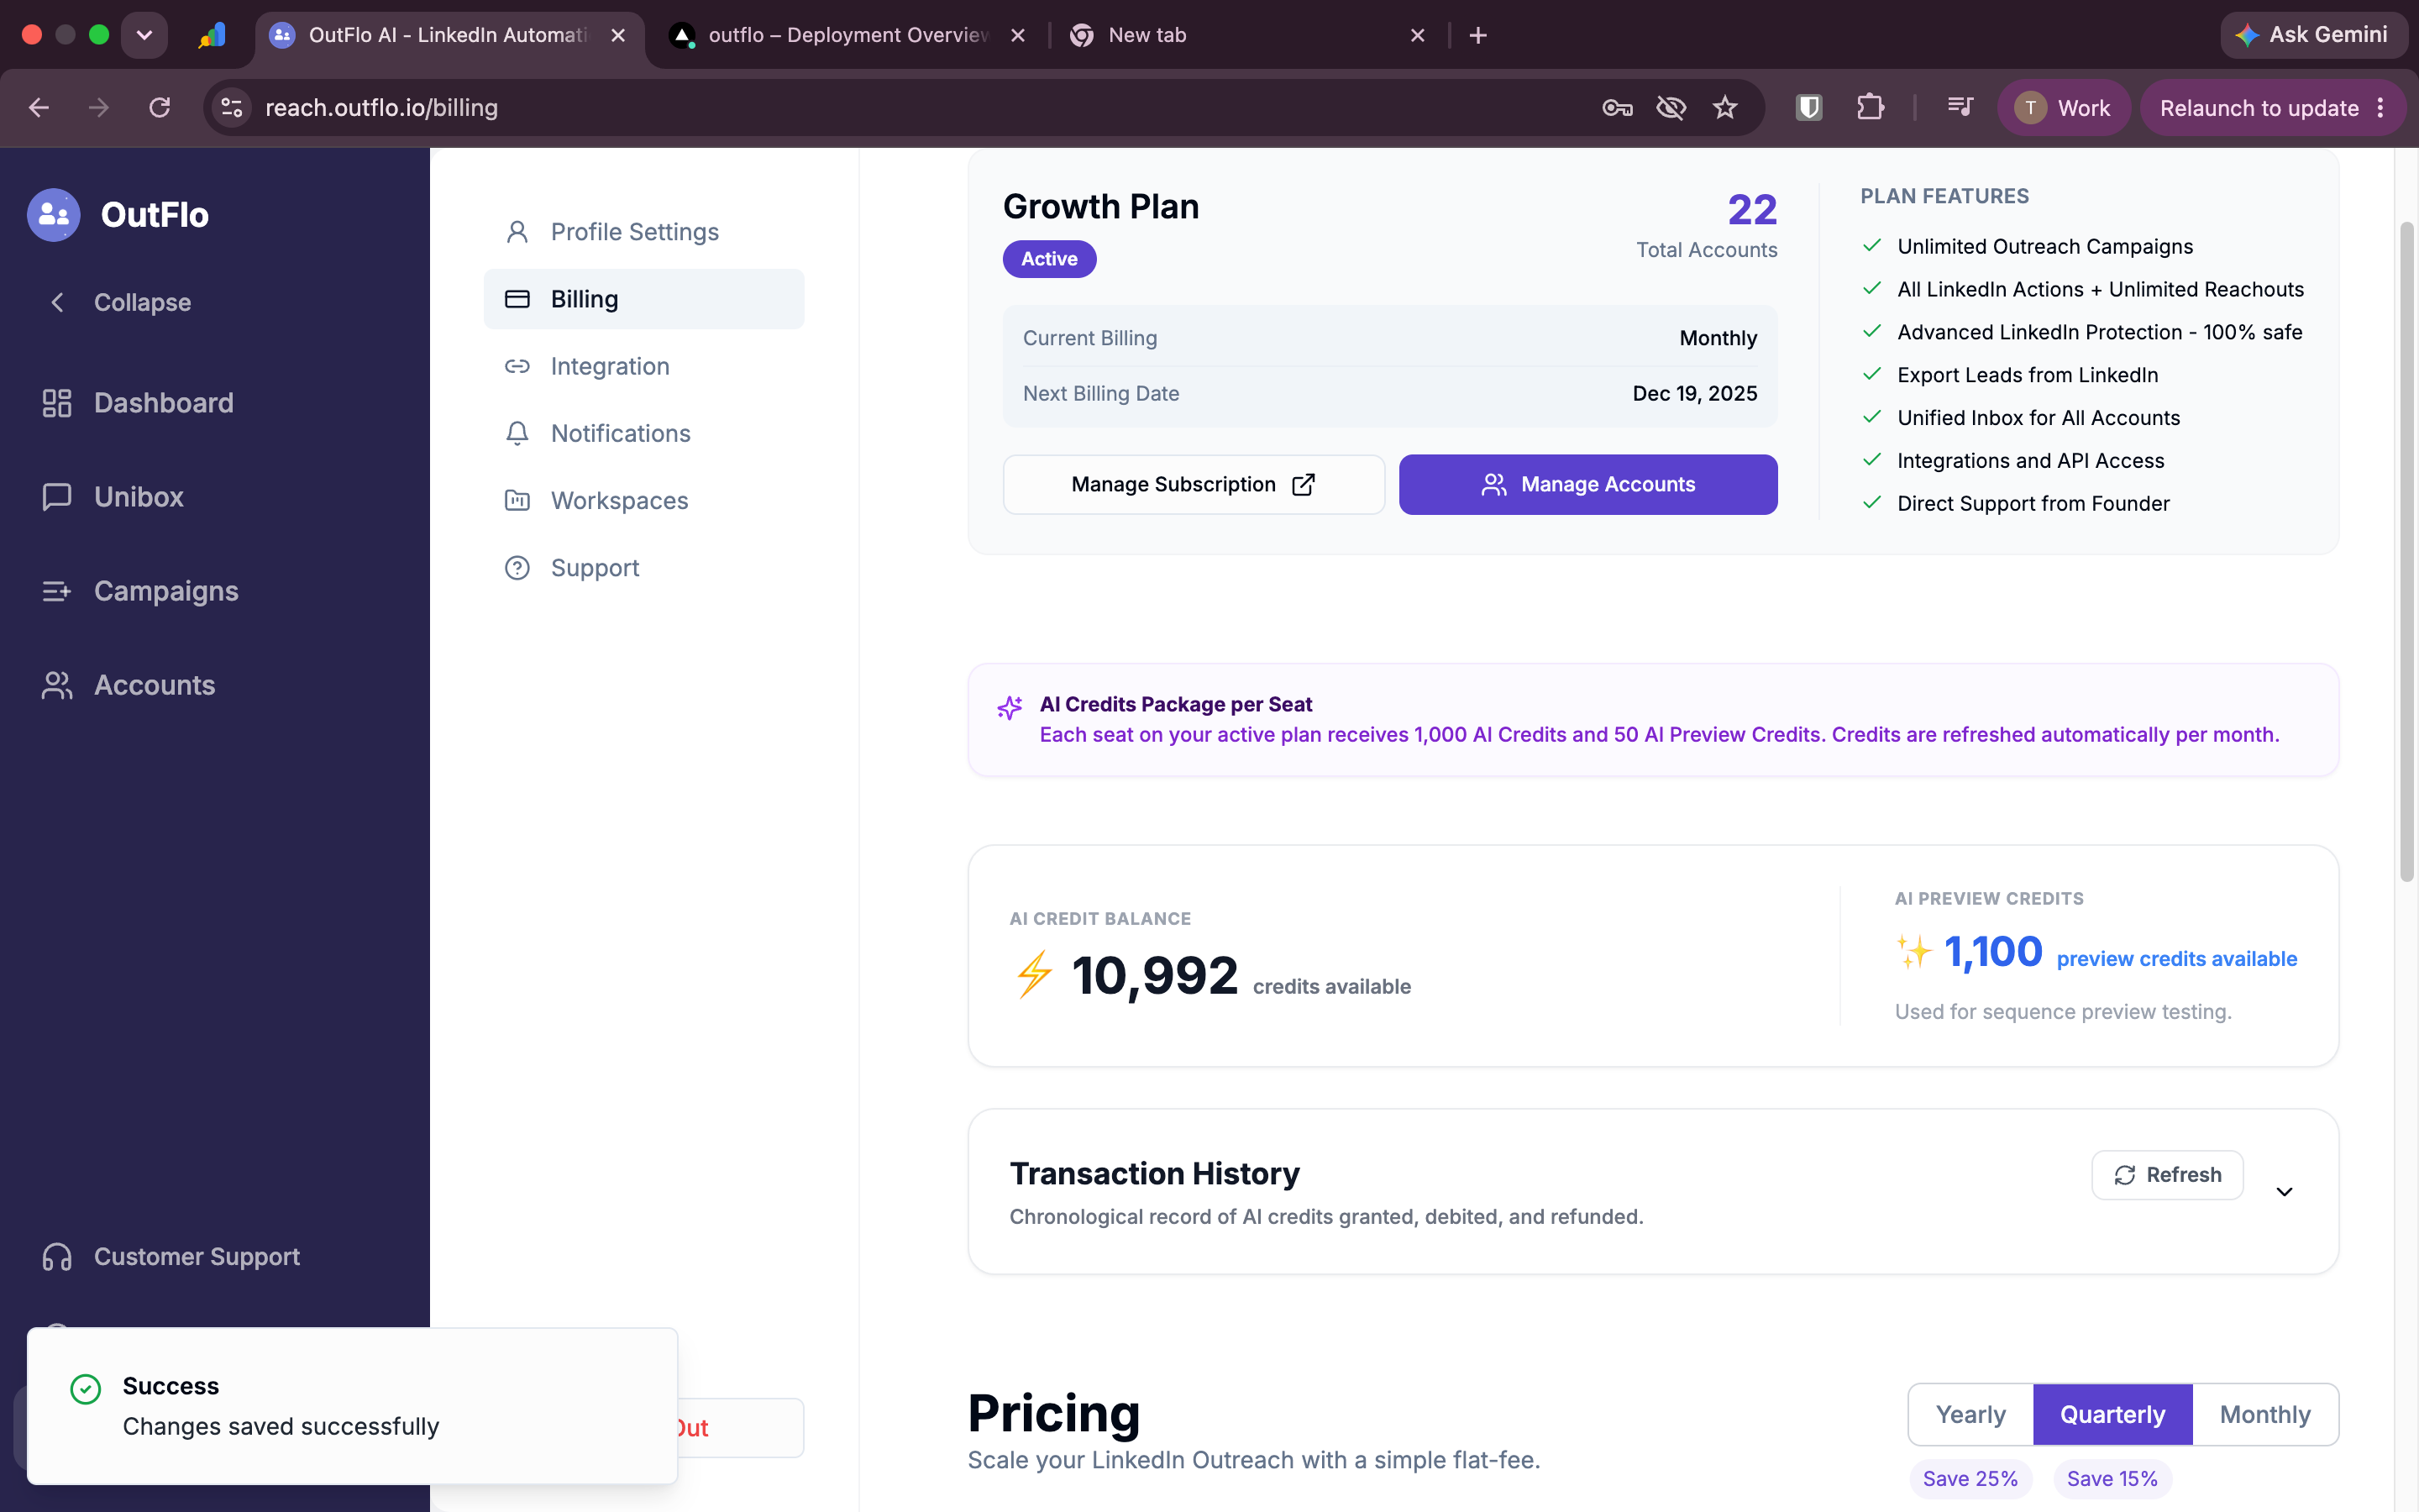The image size is (2419, 1512).
Task: Open the Chrome three-dot menu
Action: [x=2380, y=108]
